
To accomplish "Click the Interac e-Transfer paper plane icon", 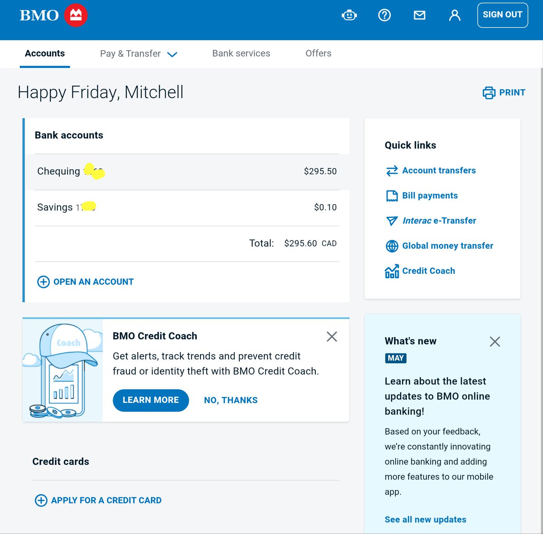I will (x=392, y=221).
